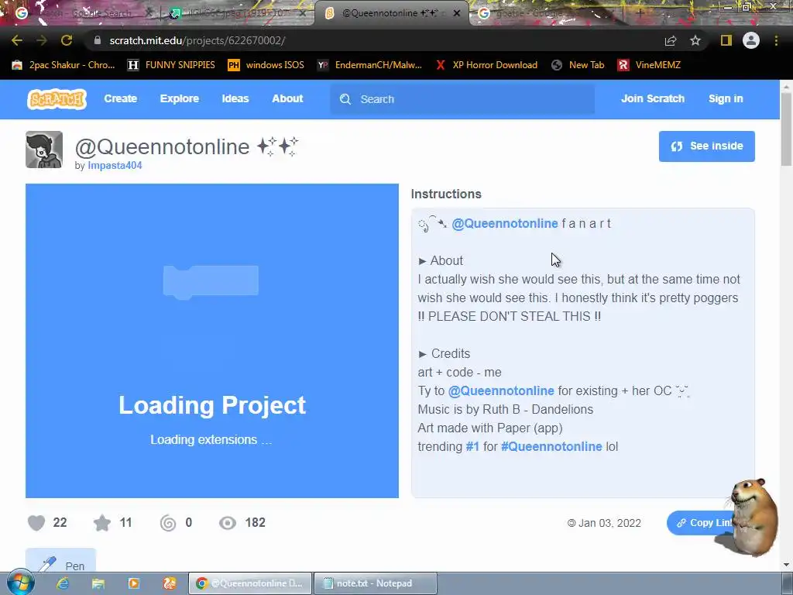Open windows ISOS bookmark
793x595 pixels.
pos(266,65)
